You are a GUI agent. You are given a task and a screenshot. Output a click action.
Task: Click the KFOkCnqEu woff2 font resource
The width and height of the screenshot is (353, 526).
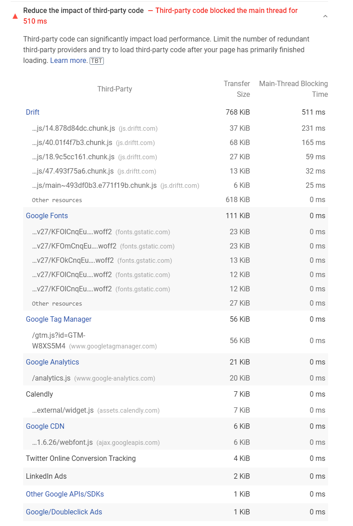pyautogui.click(x=102, y=261)
